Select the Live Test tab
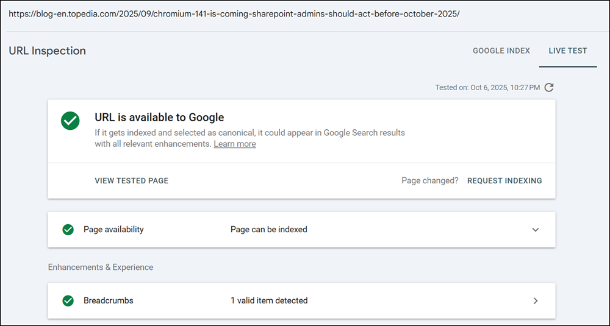The image size is (610, 326). [567, 51]
